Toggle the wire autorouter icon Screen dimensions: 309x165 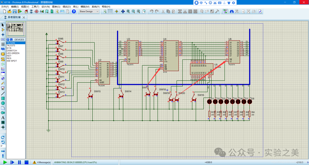pos(225,12)
